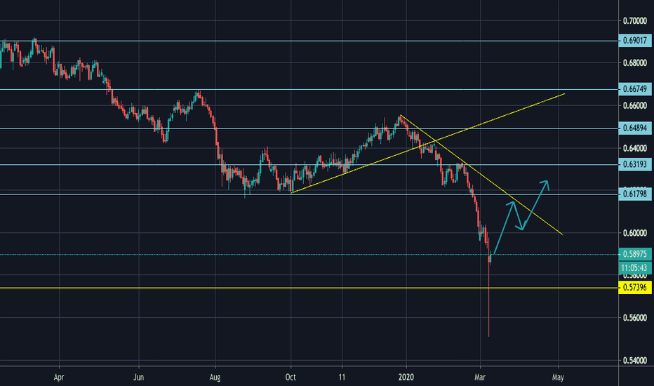The width and height of the screenshot is (654, 386).
Task: Click the May label on time axis
Action: 558,378
